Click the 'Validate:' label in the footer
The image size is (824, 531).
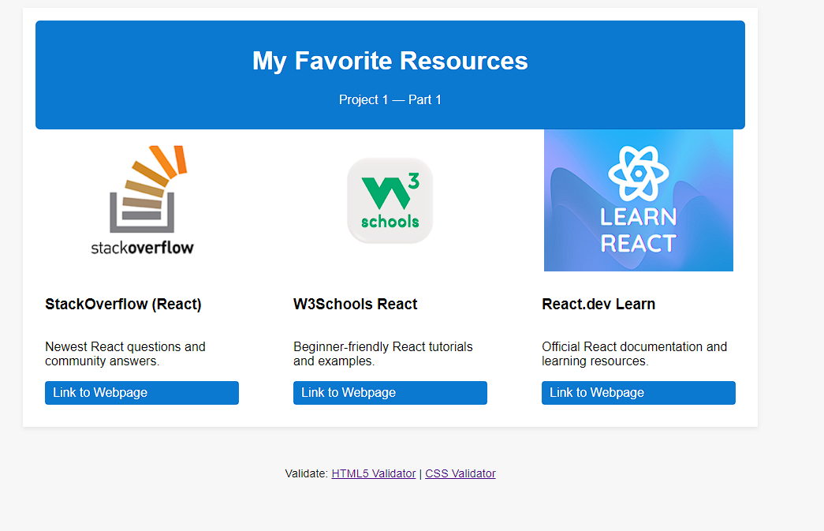click(x=306, y=473)
